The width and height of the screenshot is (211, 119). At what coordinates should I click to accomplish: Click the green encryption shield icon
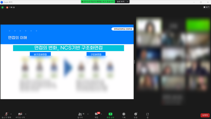pos(2,7)
